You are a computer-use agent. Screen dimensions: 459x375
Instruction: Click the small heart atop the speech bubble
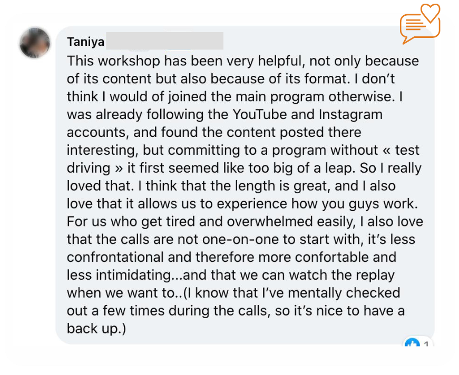430,13
